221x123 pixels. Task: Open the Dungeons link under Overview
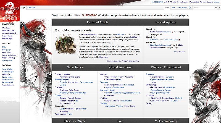[170, 77]
